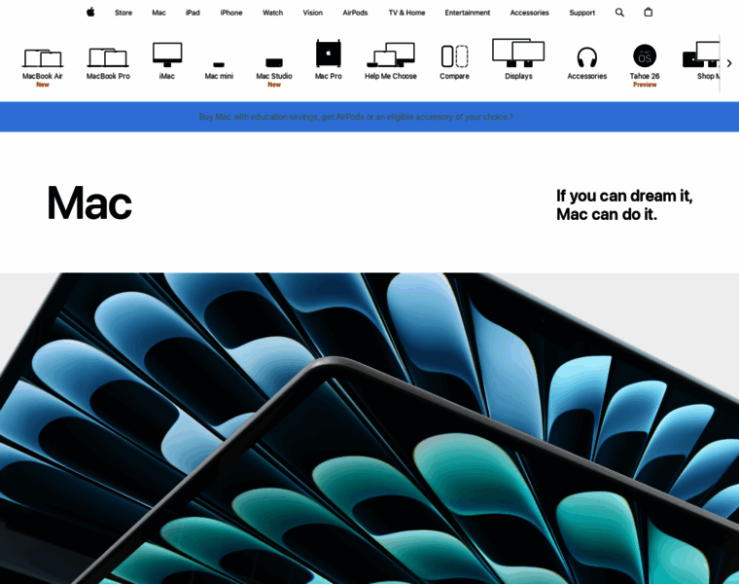Select the Mac mini product icon
739x584 pixels.
pyautogui.click(x=219, y=64)
